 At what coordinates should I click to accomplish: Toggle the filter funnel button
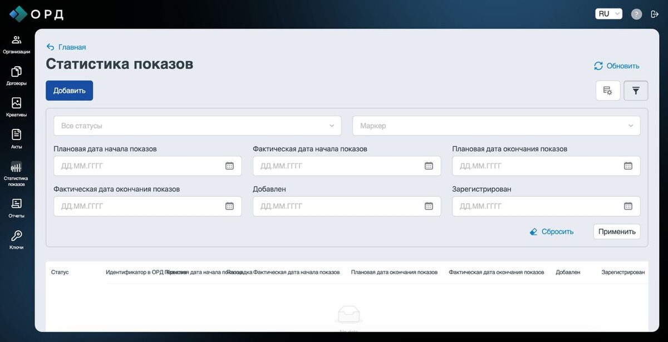click(x=636, y=91)
